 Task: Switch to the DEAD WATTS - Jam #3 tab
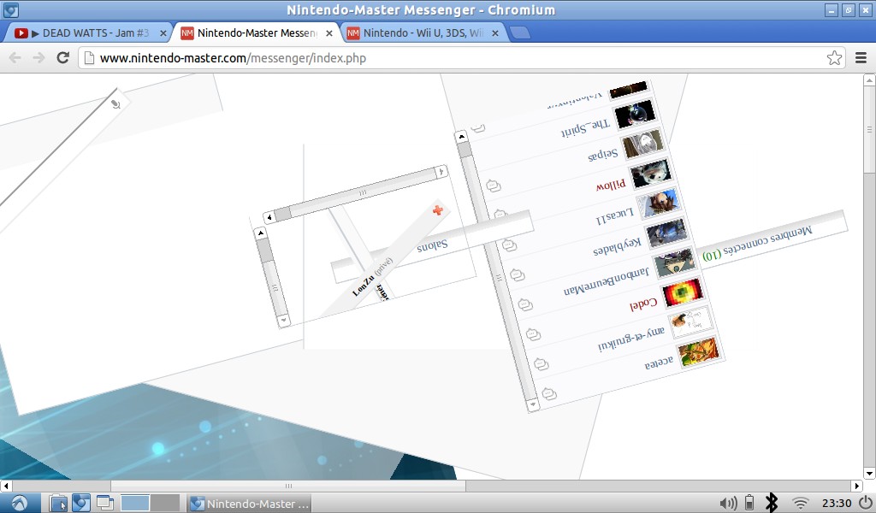89,33
